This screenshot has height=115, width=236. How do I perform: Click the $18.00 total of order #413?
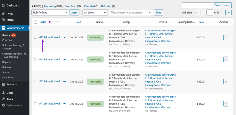(x=201, y=82)
